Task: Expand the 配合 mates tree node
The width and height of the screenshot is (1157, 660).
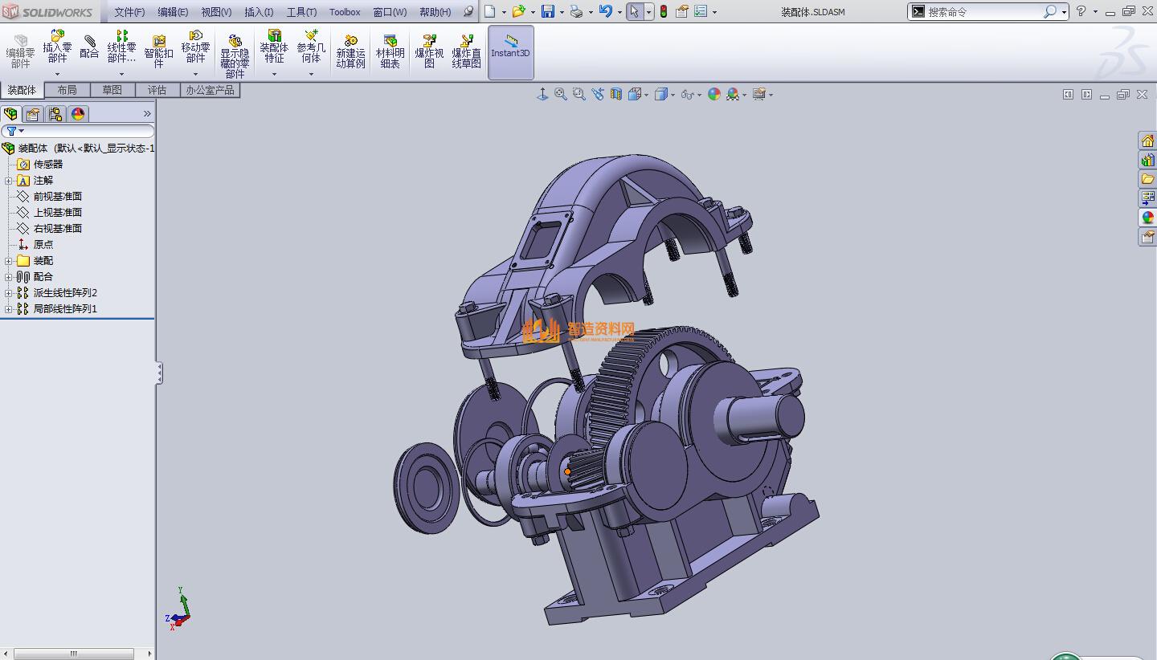Action: [9, 277]
